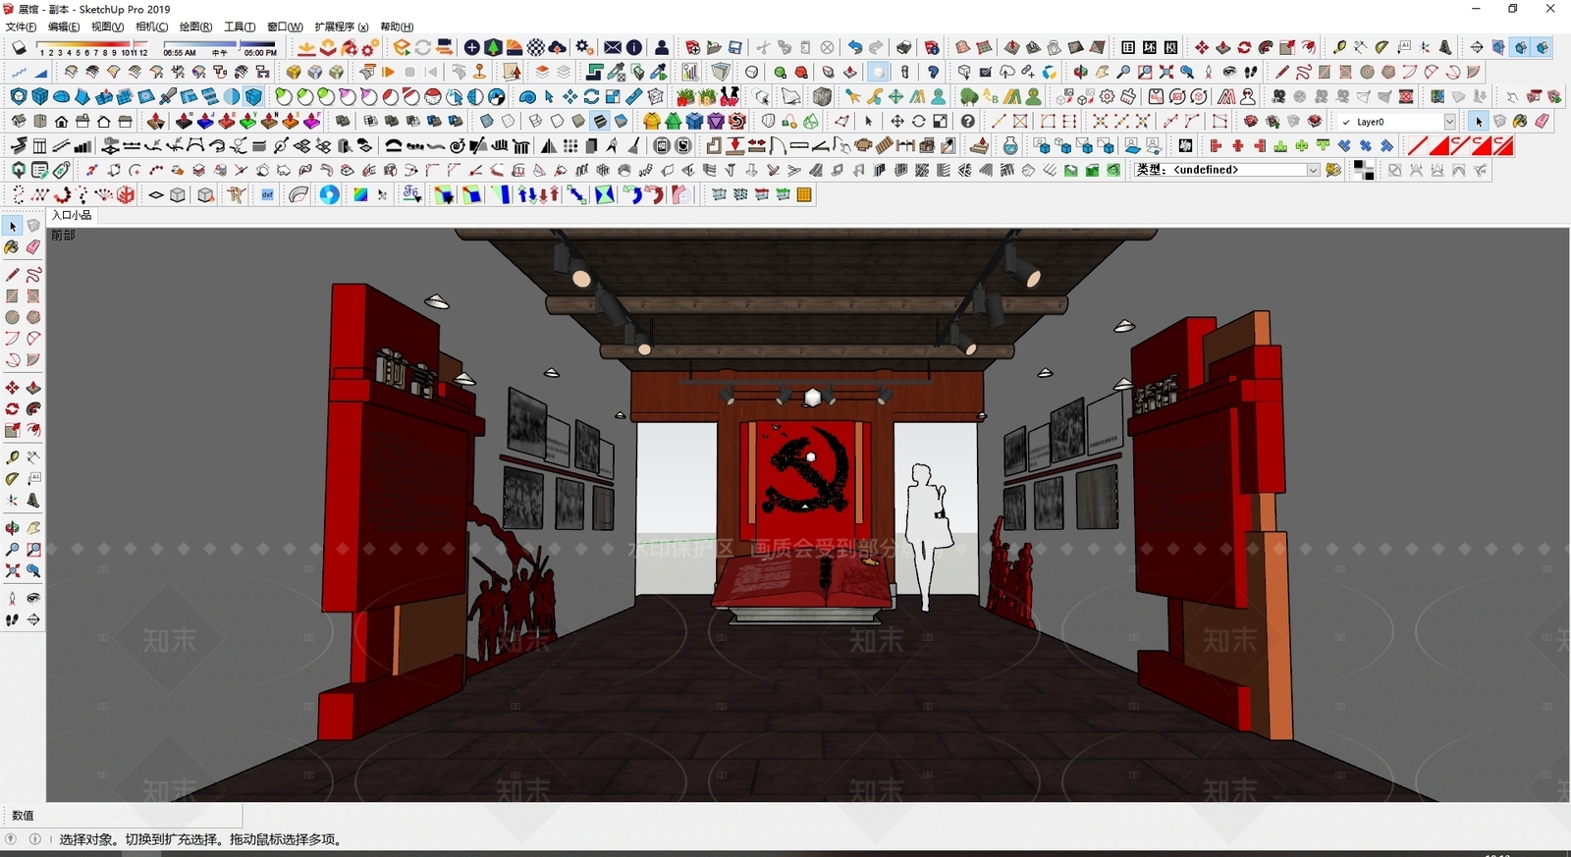Activate the Rectangle tool in left palette
Screen dimensions: 1571x857
pos(12,295)
